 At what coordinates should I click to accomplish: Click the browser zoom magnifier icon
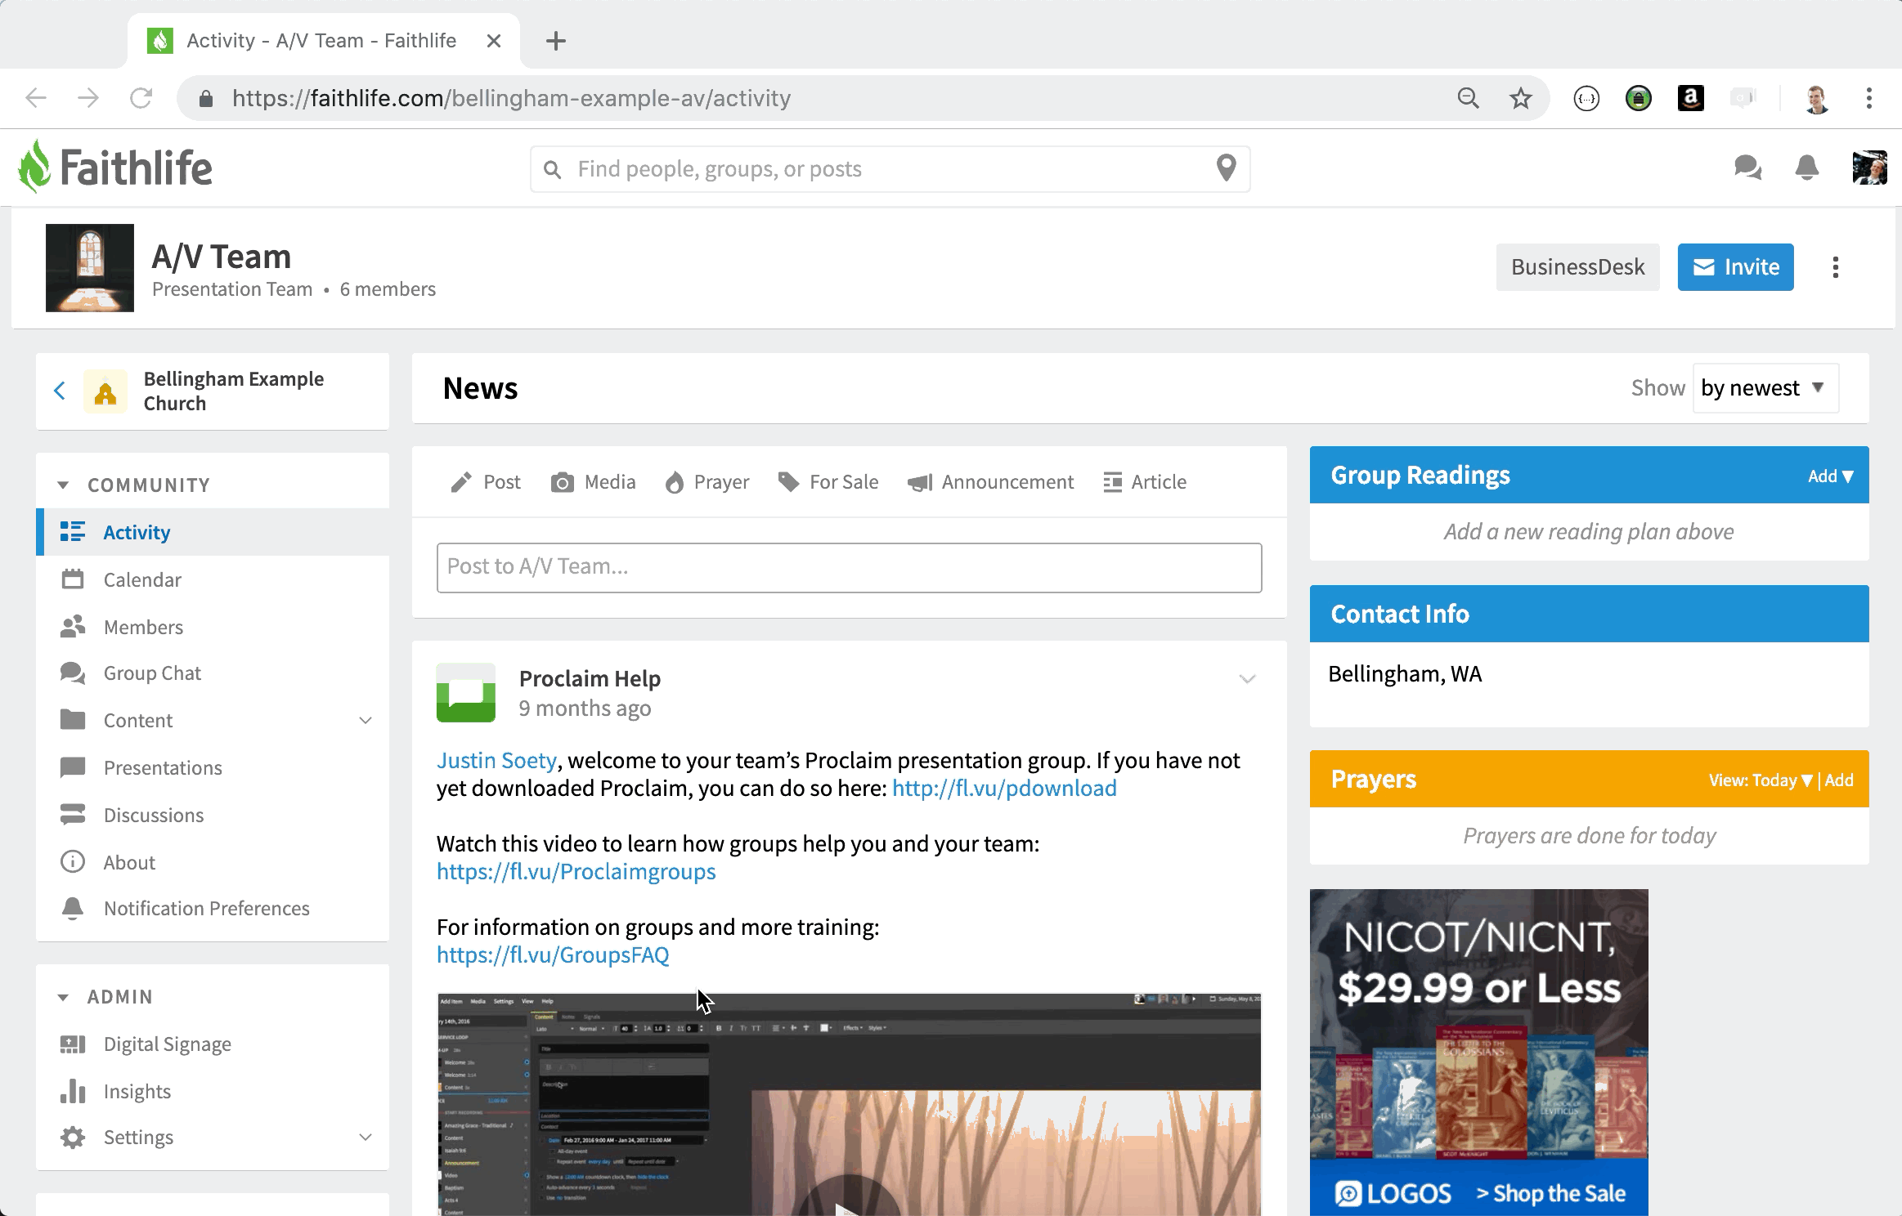coord(1469,98)
